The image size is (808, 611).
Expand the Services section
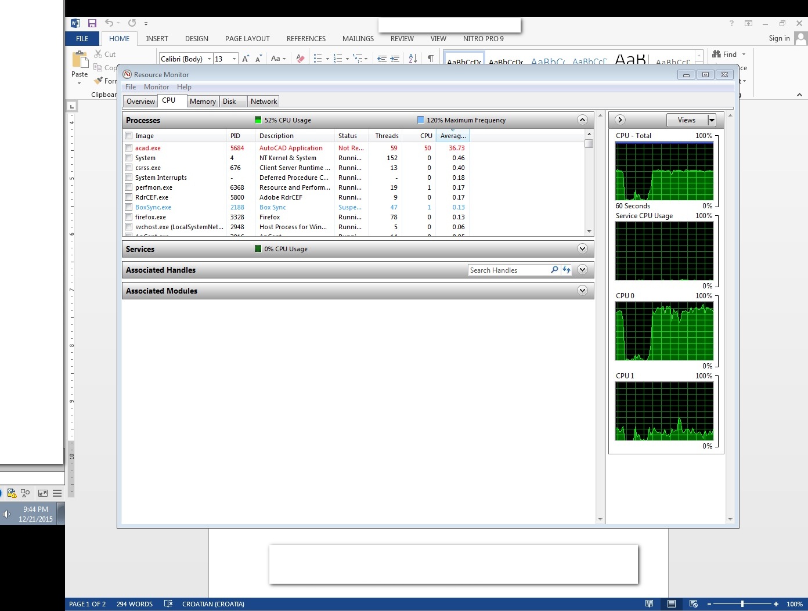click(582, 249)
